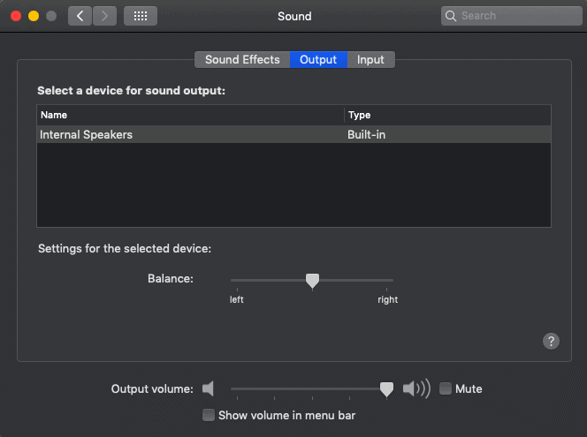587x437 pixels.
Task: Click the loud volume speaker icon
Action: [x=416, y=388]
